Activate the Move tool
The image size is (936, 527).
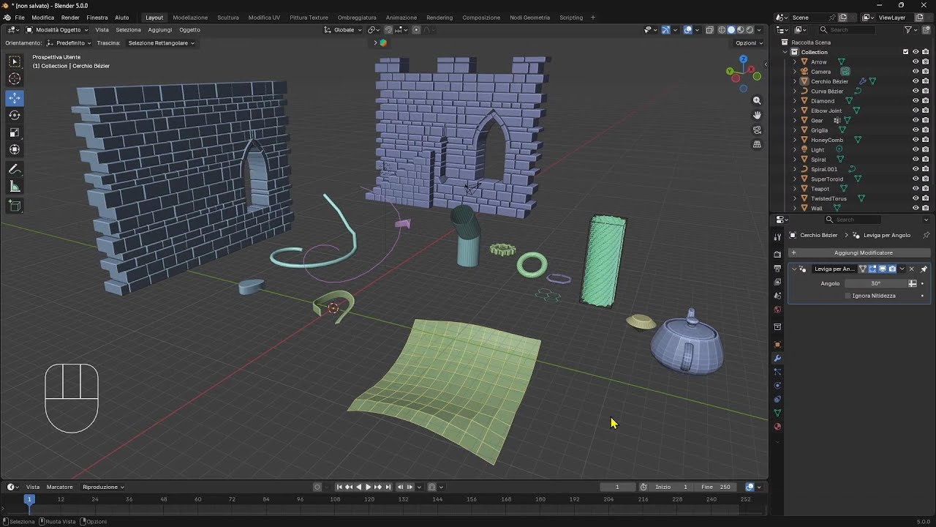coord(15,97)
